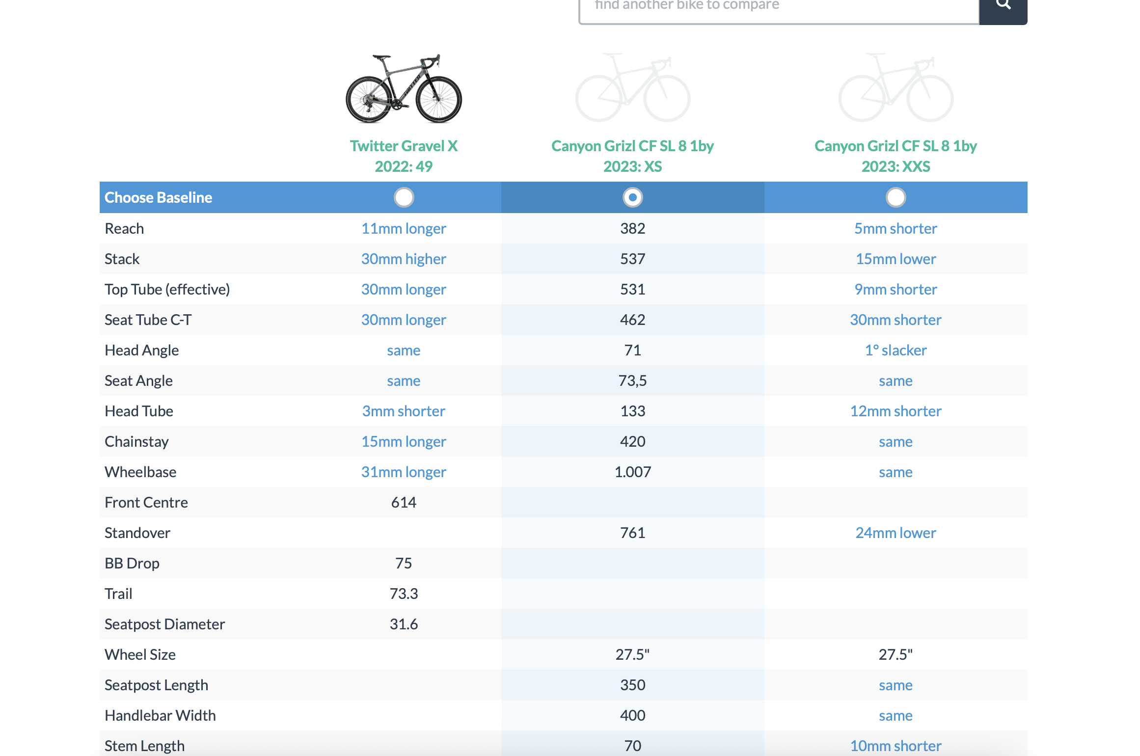Click the Stack value 537

[633, 259]
